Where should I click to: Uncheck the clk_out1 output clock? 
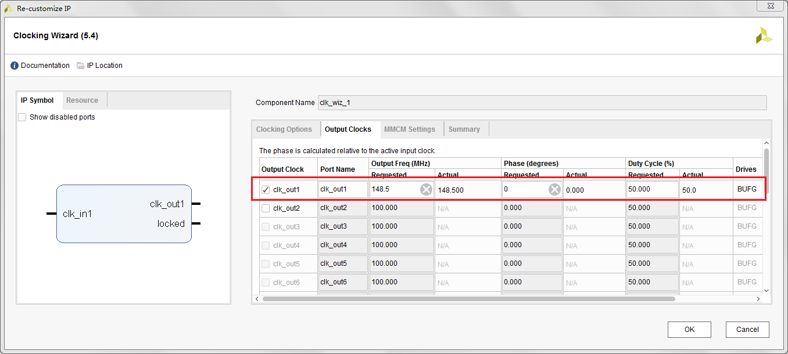point(266,190)
